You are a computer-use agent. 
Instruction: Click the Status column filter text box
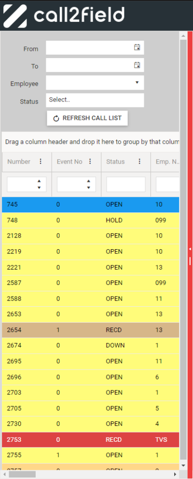coord(126,184)
